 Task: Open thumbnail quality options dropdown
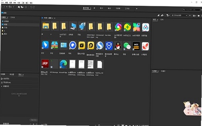[162, 15]
